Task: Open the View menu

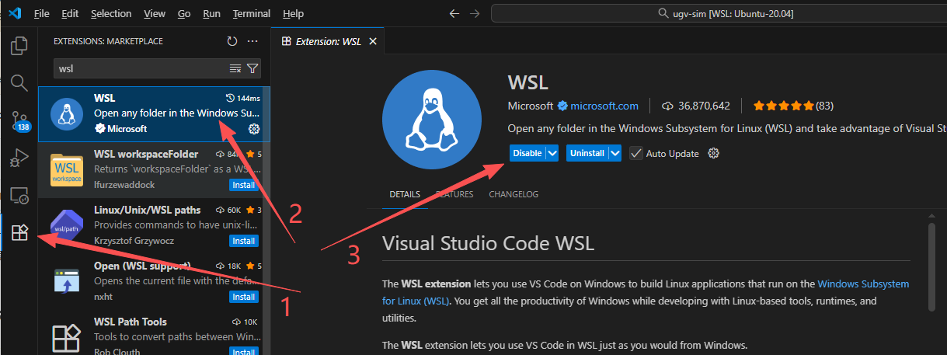Action: tap(155, 14)
